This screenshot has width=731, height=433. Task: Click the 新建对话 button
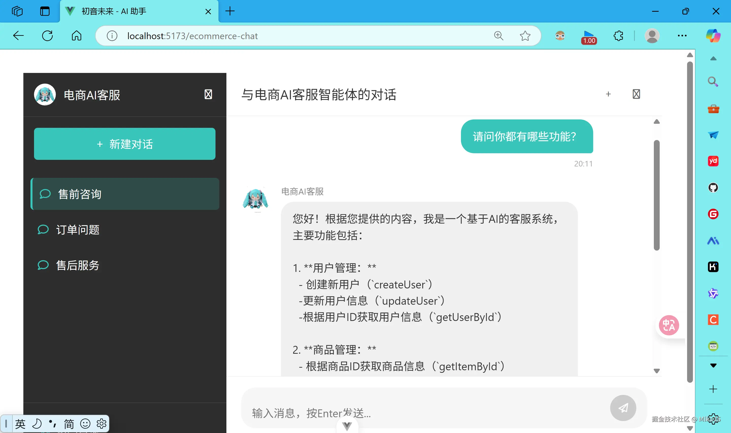pyautogui.click(x=124, y=144)
